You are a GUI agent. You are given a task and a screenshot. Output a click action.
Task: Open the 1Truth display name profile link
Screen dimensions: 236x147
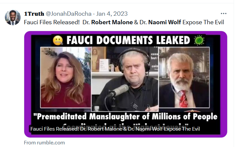point(34,14)
